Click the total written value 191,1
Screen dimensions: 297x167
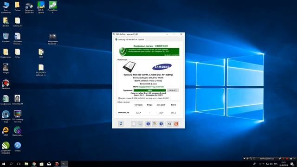click(173, 113)
